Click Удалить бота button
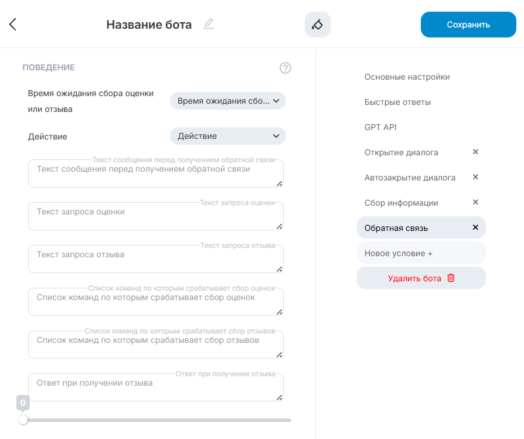524x439 pixels. coord(421,278)
